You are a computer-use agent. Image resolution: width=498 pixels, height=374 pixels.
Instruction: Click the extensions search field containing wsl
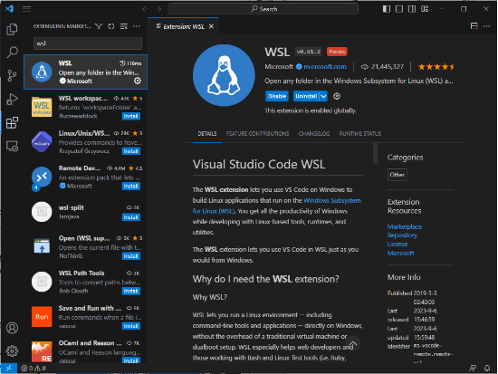point(88,43)
